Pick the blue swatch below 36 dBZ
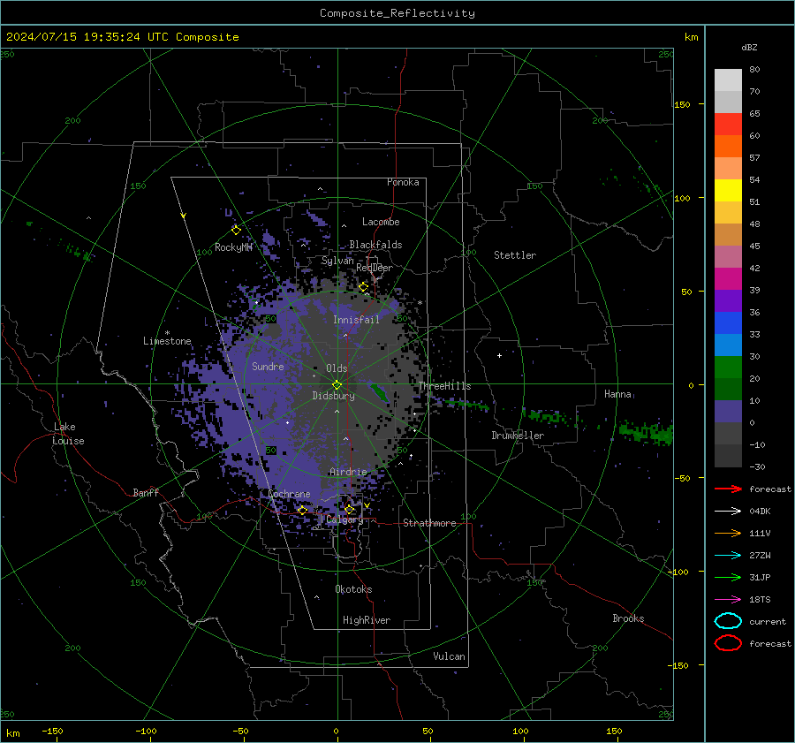 point(728,323)
